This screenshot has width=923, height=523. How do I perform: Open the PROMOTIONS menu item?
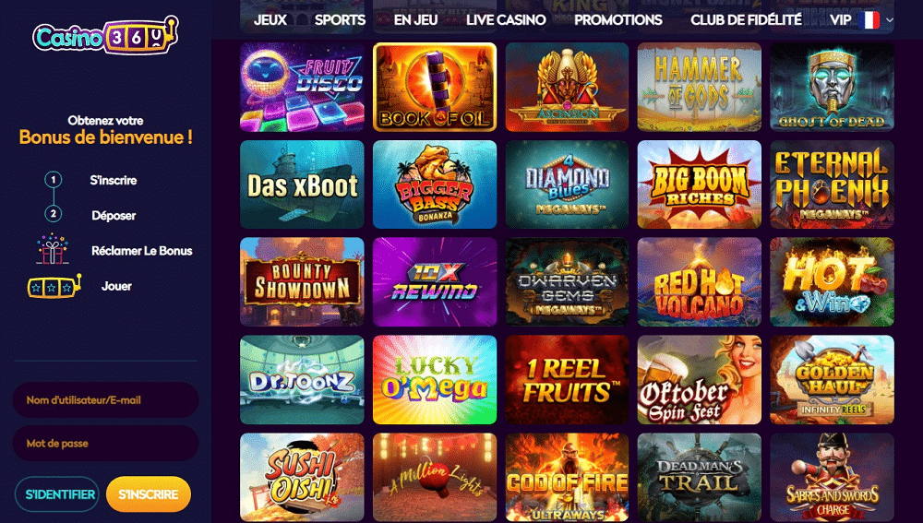618,20
